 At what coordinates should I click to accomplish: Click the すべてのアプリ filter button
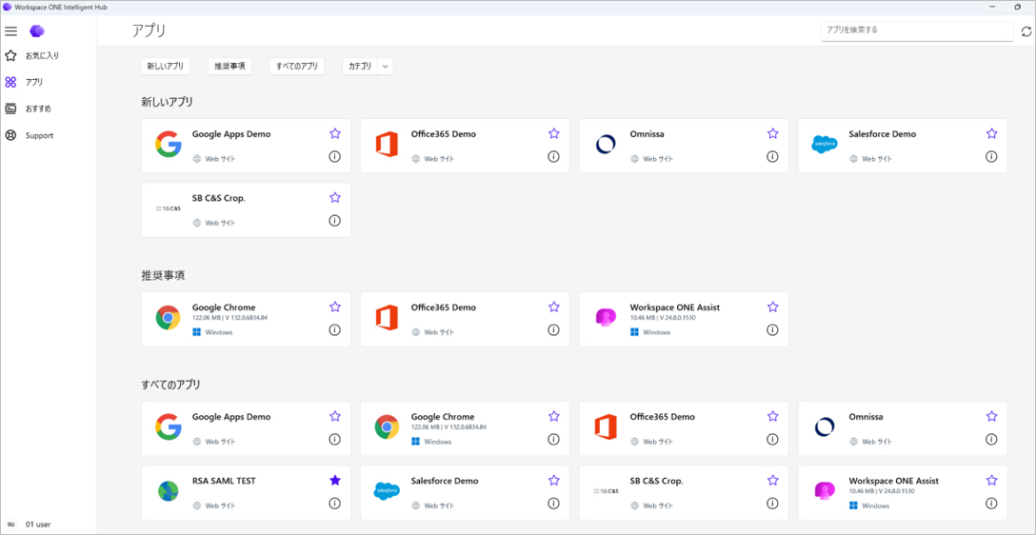tap(297, 66)
